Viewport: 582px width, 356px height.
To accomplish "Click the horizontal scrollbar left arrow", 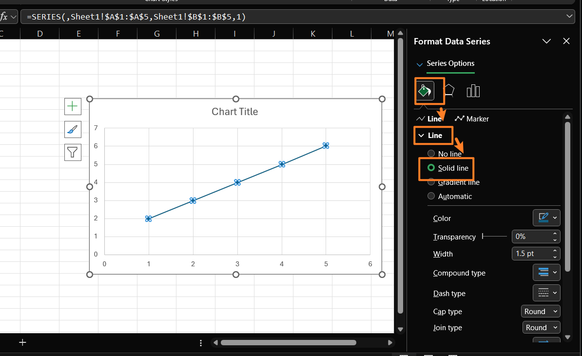I will (215, 343).
